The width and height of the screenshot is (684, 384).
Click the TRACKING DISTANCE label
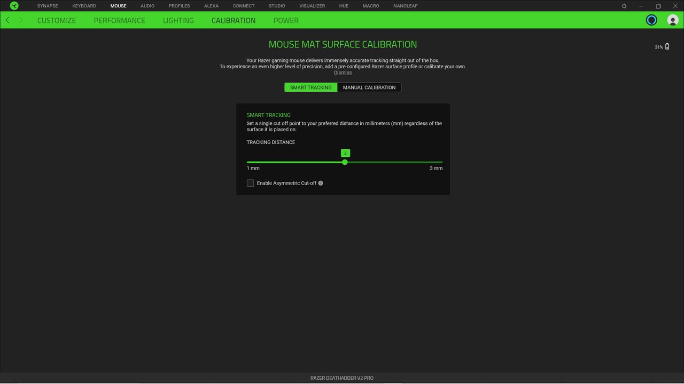[x=271, y=142]
